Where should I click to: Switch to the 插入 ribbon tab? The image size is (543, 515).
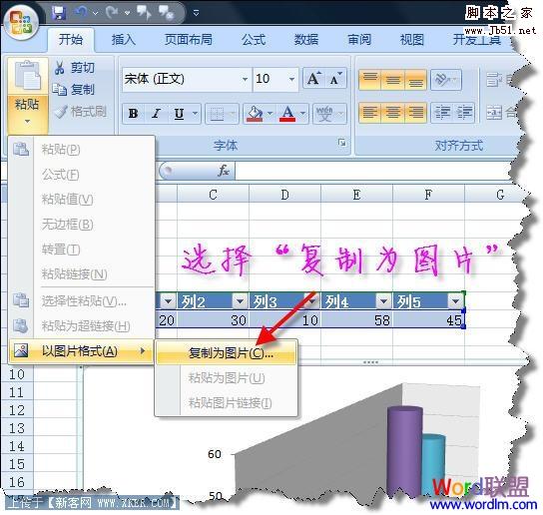[x=124, y=40]
